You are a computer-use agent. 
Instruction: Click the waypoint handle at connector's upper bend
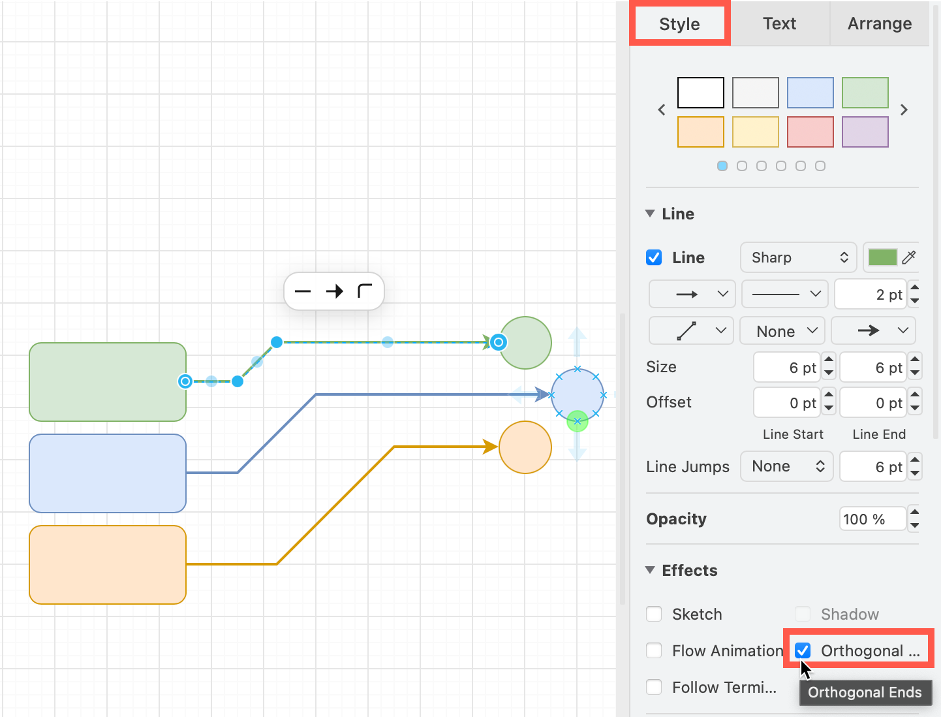click(x=277, y=342)
